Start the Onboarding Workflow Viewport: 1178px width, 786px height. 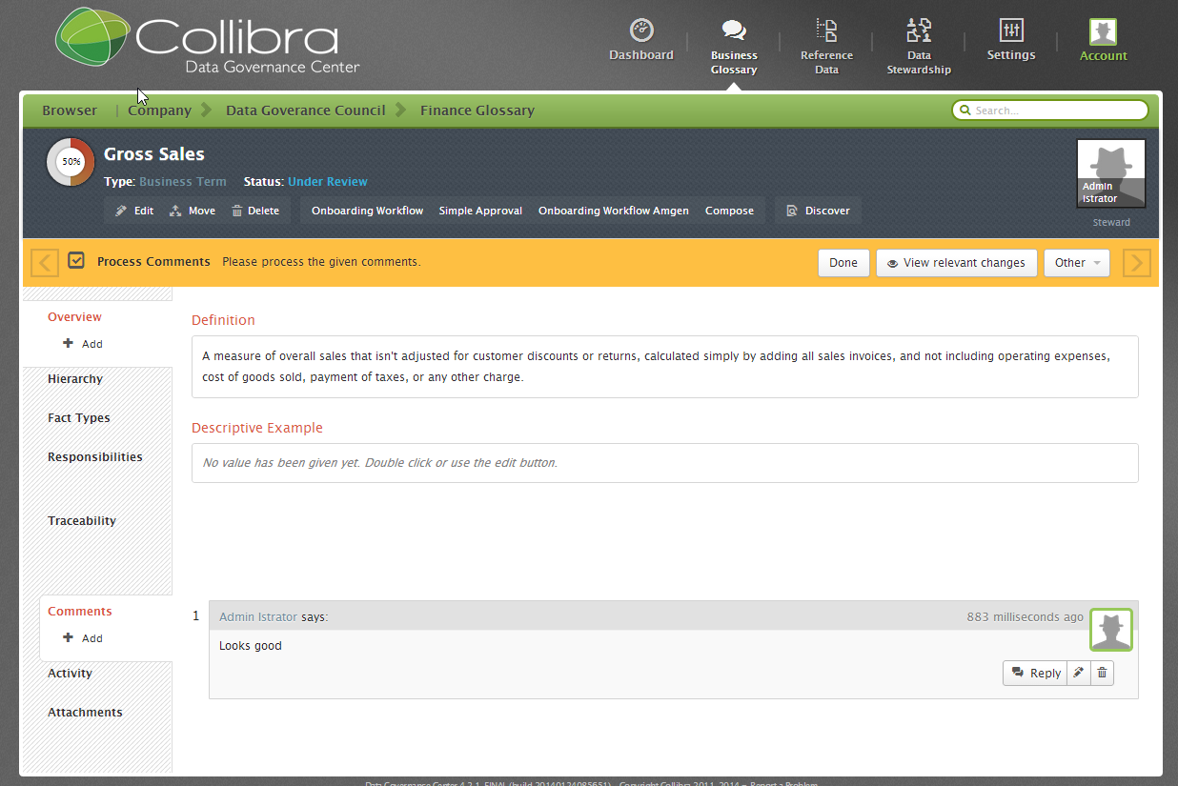pyautogui.click(x=367, y=211)
